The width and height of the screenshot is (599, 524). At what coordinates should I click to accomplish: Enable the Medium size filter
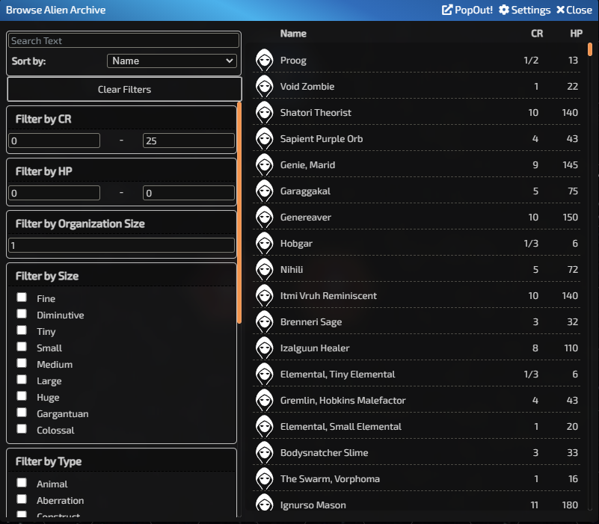(x=22, y=364)
